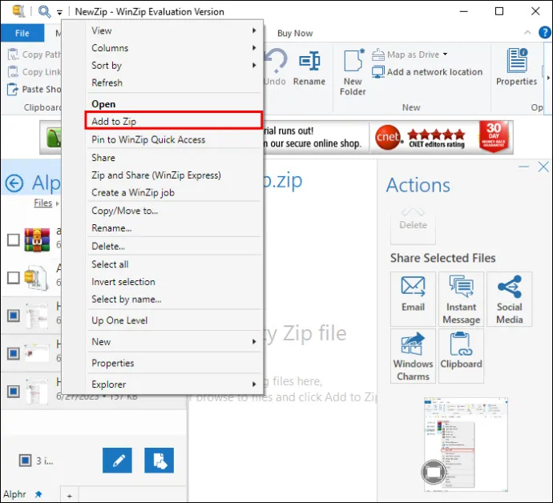Image resolution: width=553 pixels, height=503 pixels.
Task: Open the Quick Access toolbar dropdown
Action: click(59, 13)
